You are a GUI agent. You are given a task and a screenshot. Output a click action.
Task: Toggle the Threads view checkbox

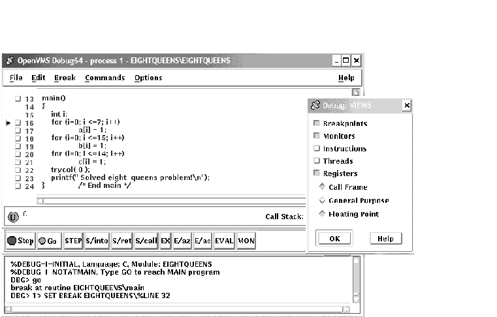coord(317,161)
